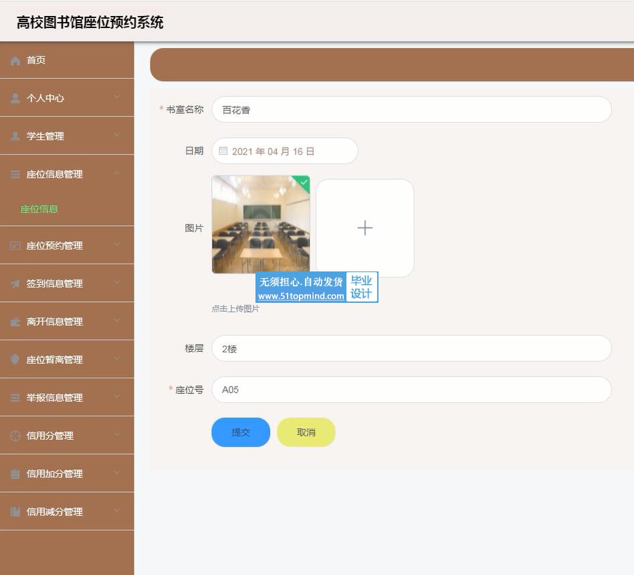
Task: Click the clipboard icon beside 信用加分管理
Action: [15, 474]
